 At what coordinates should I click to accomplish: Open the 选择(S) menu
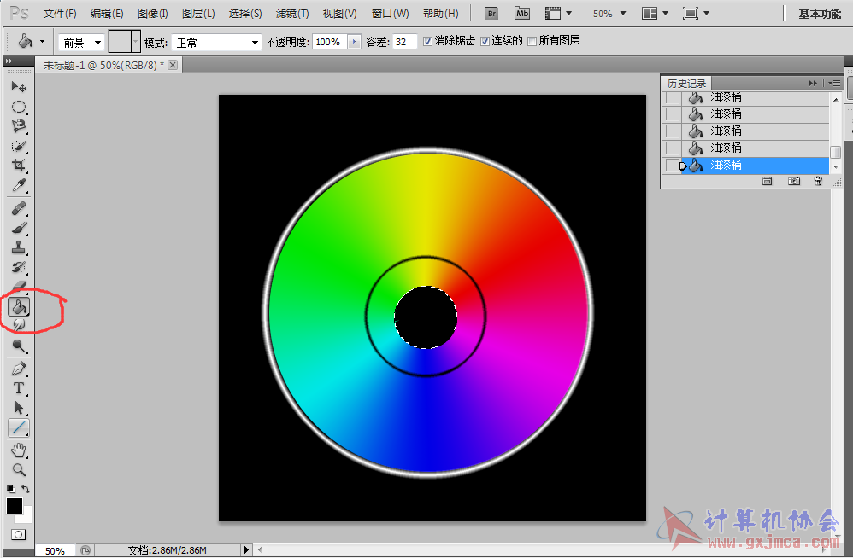pyautogui.click(x=245, y=13)
